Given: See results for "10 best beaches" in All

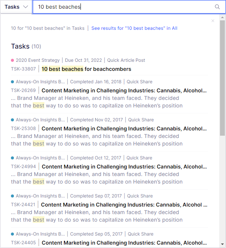Looking at the screenshot, I should pyautogui.click(x=134, y=28).
